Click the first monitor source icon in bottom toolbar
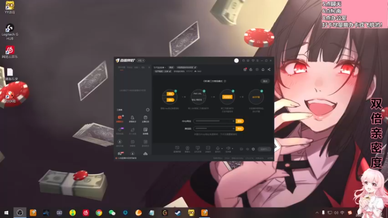The width and height of the screenshot is (388, 218). point(177,149)
